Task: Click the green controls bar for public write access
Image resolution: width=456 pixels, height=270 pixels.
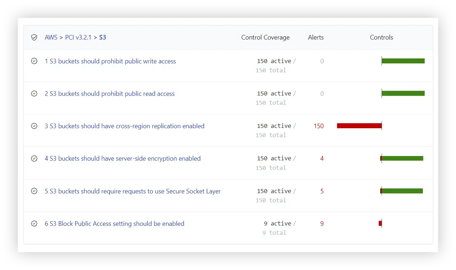Action: tap(403, 61)
